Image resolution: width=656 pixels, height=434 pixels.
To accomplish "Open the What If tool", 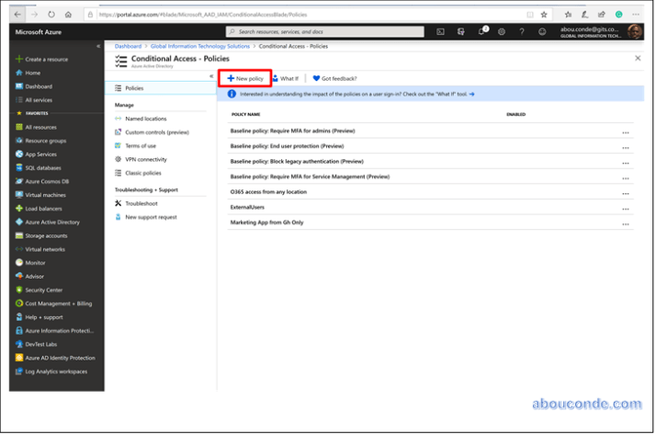I will (285, 79).
